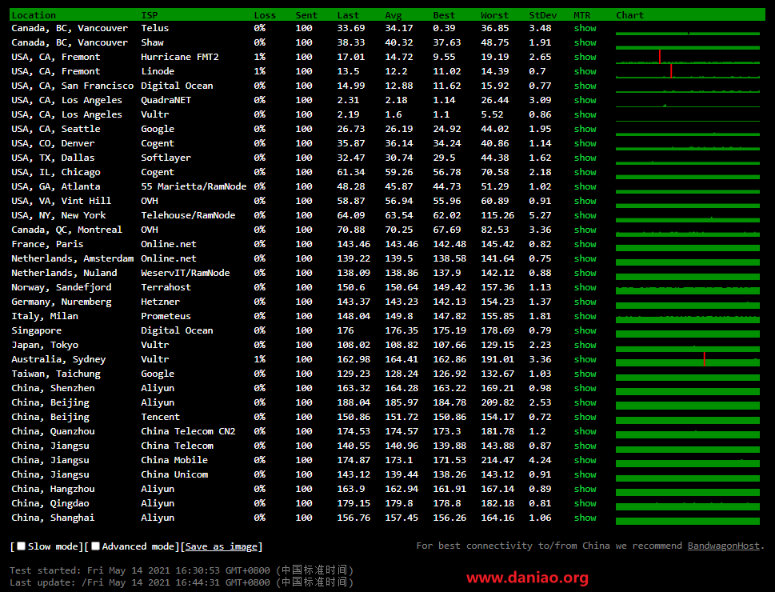Click the ISP column header
The image size is (775, 592).
click(150, 15)
